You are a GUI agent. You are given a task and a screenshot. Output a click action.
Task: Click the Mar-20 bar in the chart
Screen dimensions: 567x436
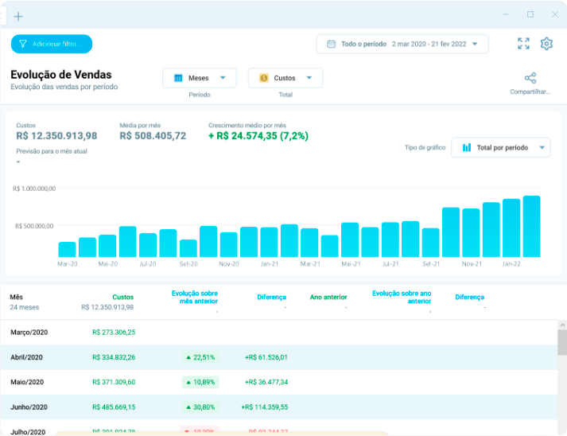pos(68,250)
